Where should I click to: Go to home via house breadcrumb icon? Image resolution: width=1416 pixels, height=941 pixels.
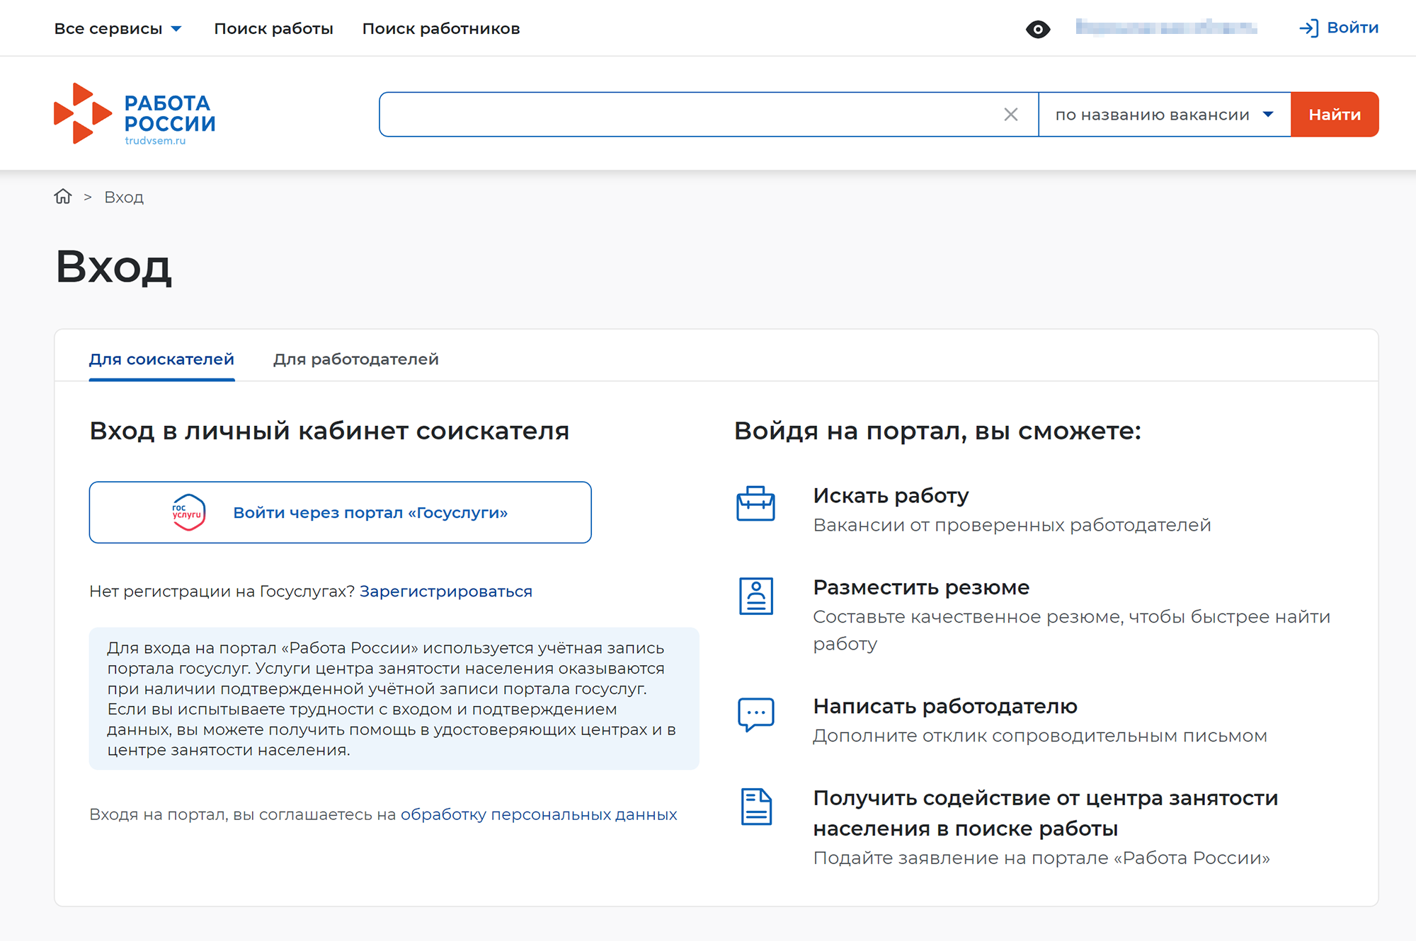(63, 197)
